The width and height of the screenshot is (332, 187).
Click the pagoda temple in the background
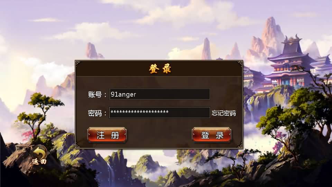point(290,64)
